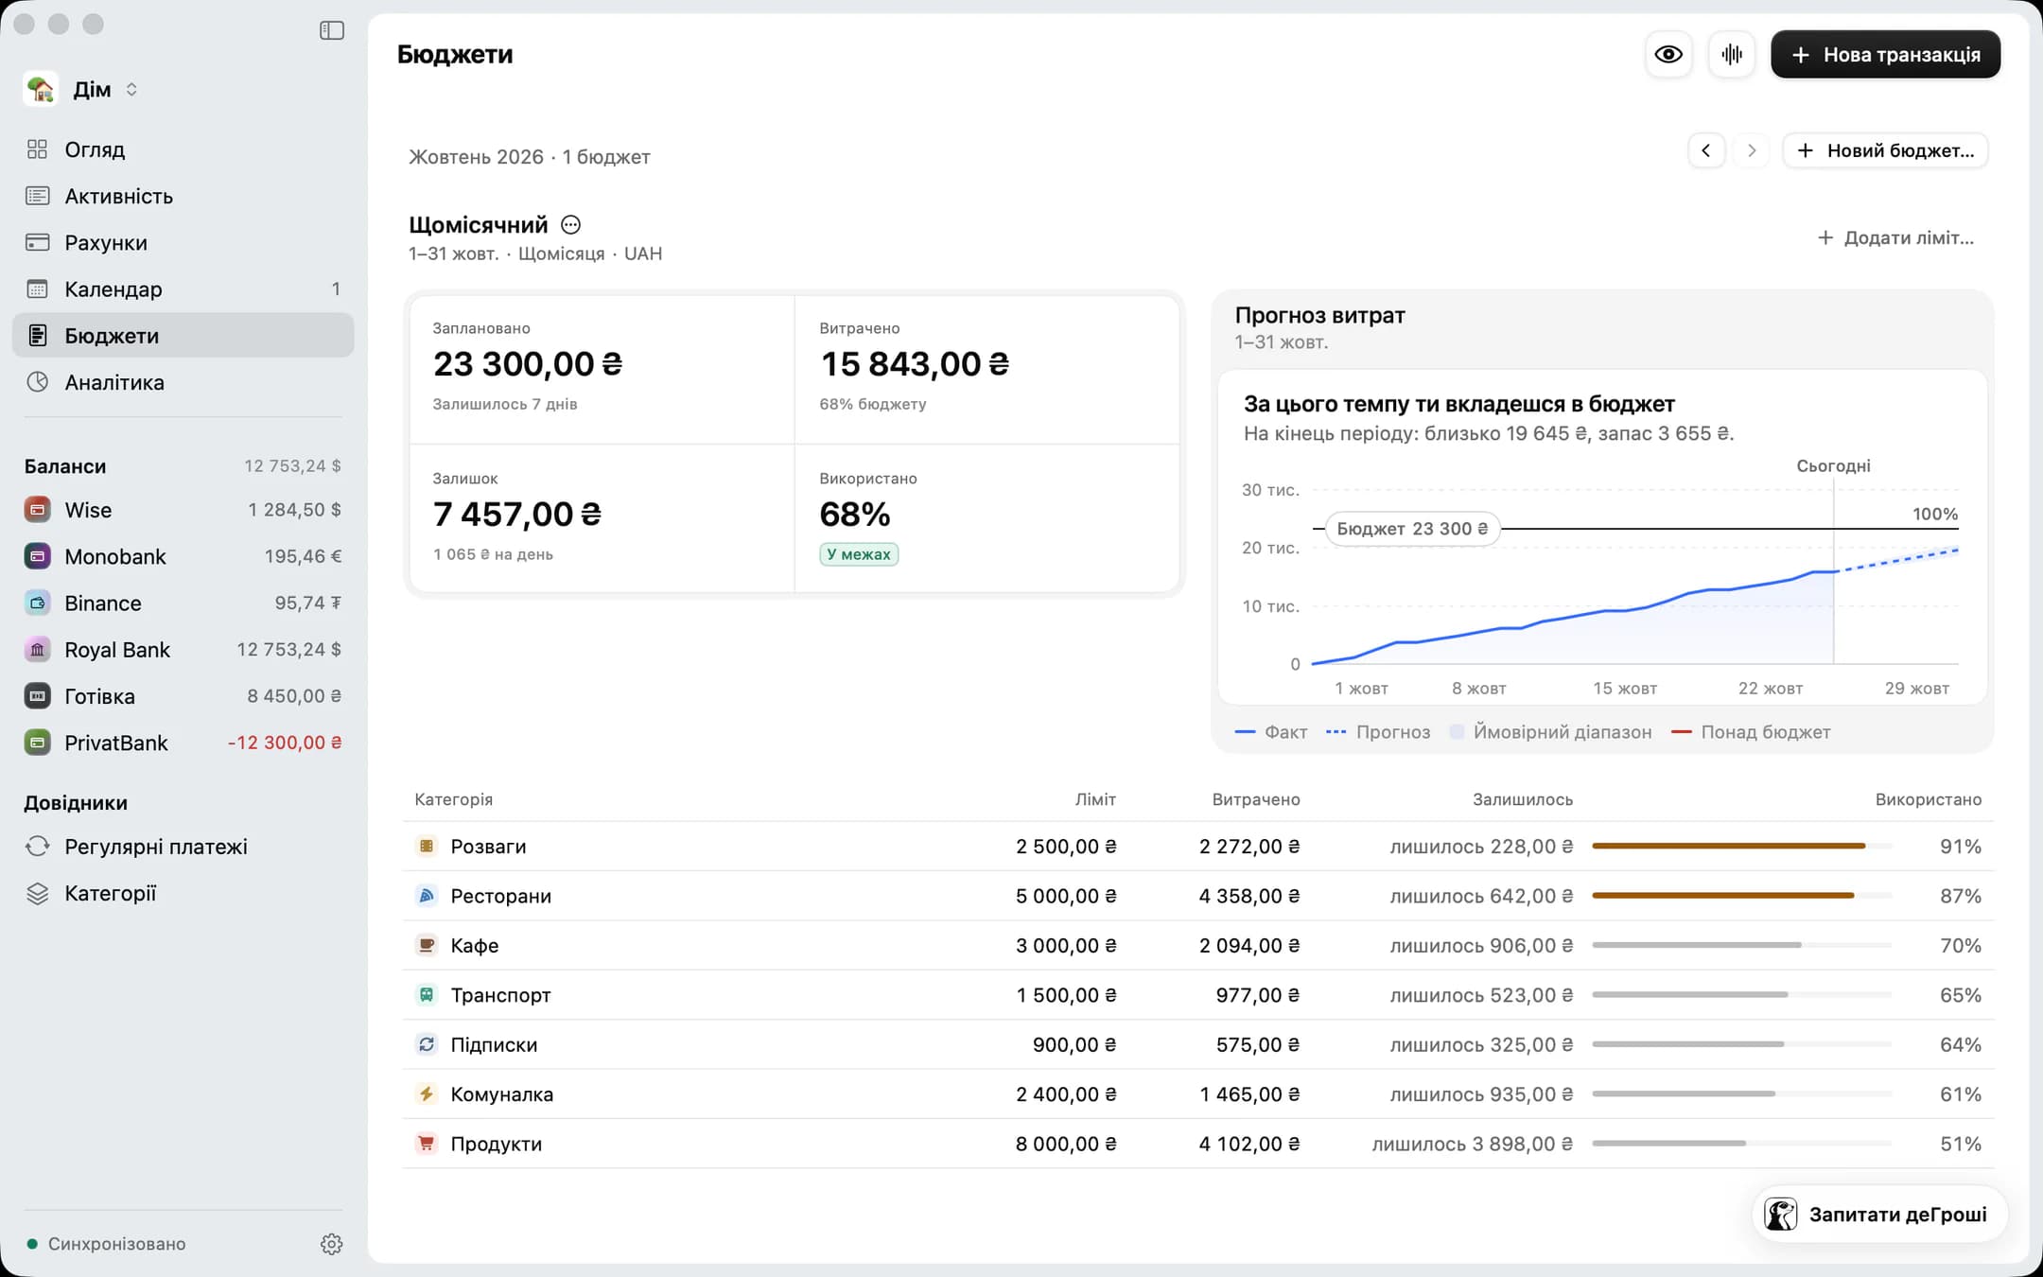Click the Ресторани category icon
Viewport: 2043px width, 1277px height.
pyautogui.click(x=427, y=895)
